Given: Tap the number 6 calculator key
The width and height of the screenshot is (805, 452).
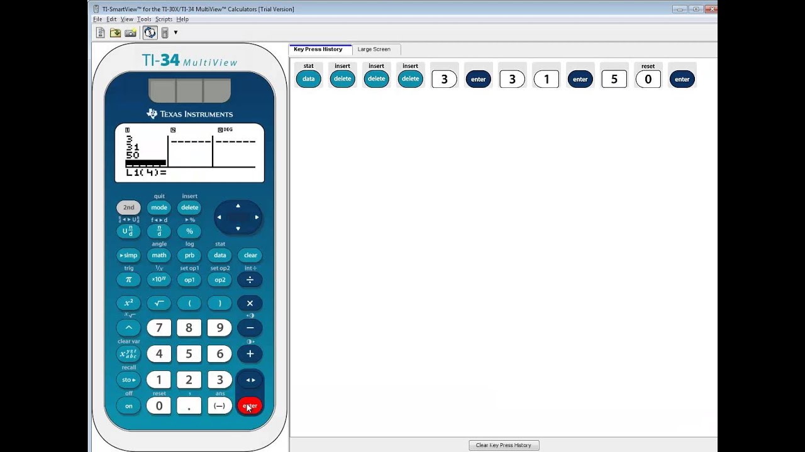Looking at the screenshot, I should coord(219,353).
